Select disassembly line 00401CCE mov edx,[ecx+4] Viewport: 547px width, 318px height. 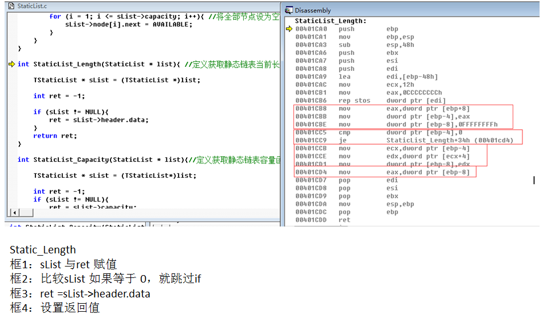click(383, 157)
